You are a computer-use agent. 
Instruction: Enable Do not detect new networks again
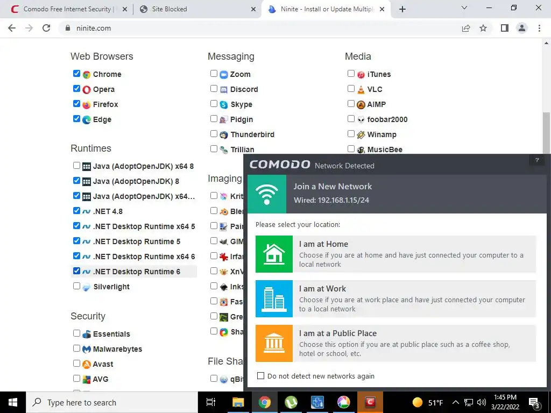[x=261, y=376]
